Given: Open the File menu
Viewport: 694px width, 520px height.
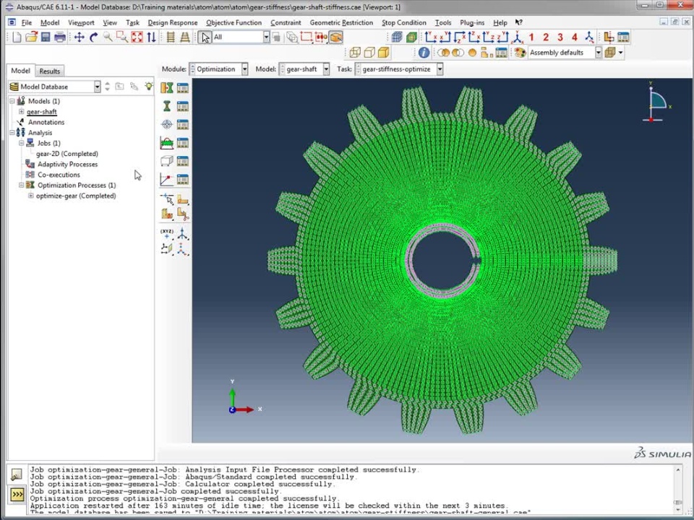Looking at the screenshot, I should tap(27, 22).
